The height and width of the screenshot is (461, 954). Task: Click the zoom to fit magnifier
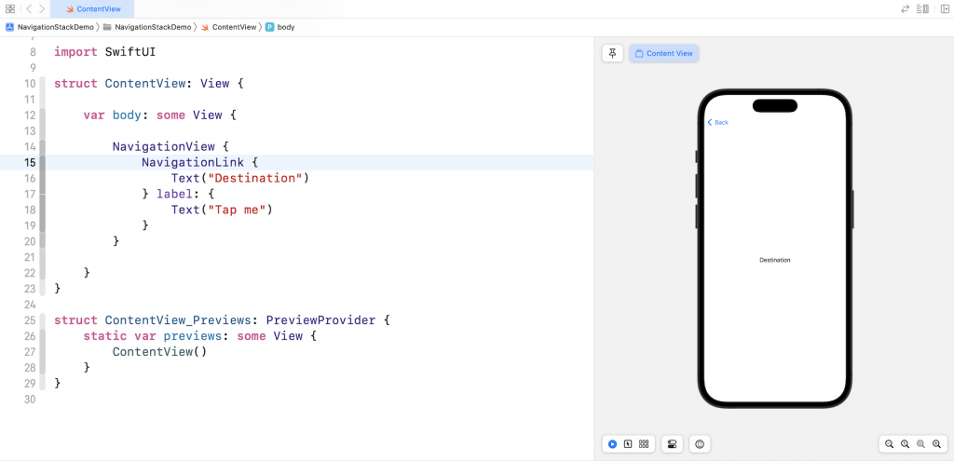921,444
